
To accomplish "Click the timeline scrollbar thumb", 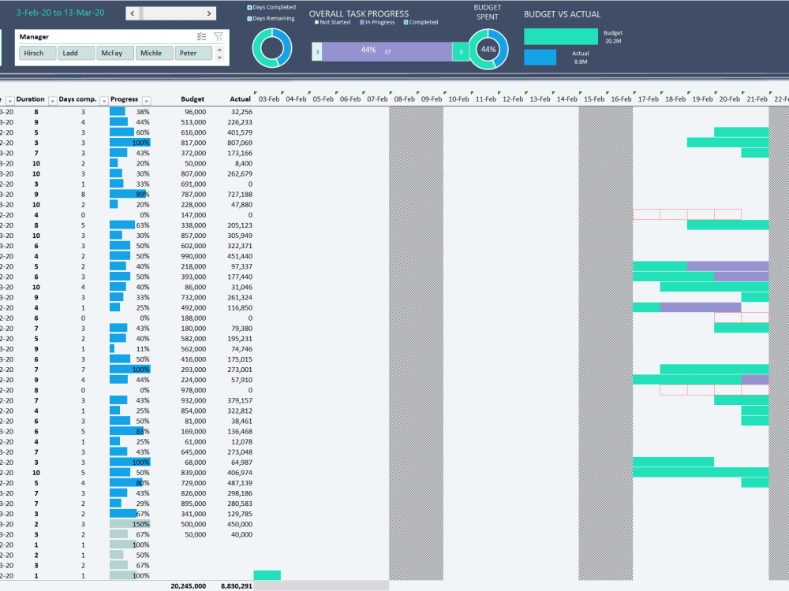I will (142, 13).
